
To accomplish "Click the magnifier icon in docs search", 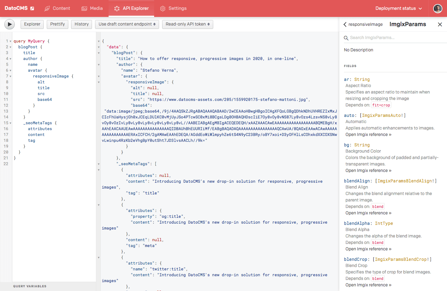I will 346,38.
